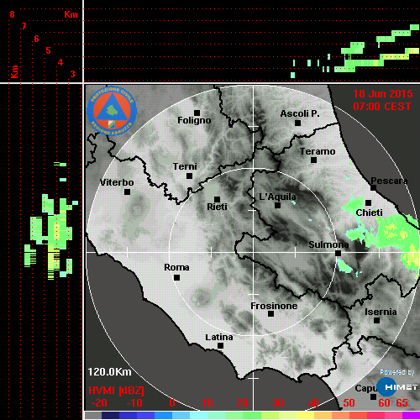The height and width of the screenshot is (420, 420).
Task: Click the 5 km height axis label
Action: point(48,50)
